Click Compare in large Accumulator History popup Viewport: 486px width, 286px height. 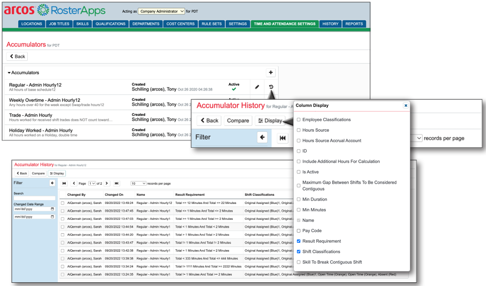click(x=238, y=121)
